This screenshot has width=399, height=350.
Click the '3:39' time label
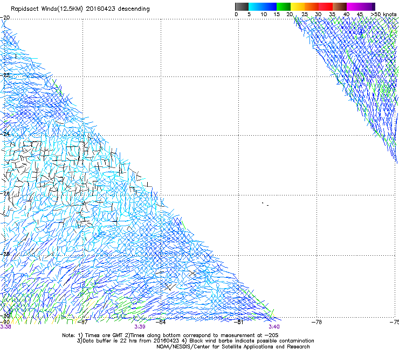click(140, 327)
